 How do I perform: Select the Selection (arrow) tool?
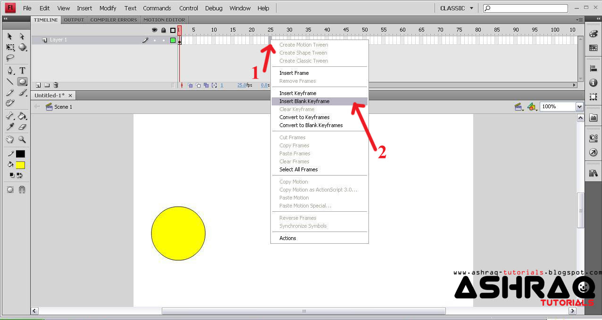pos(8,36)
